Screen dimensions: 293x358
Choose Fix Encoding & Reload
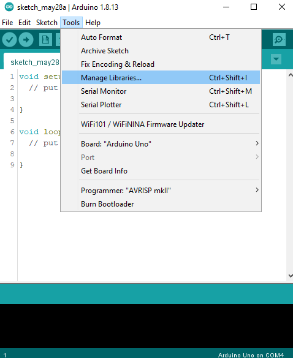161,64
